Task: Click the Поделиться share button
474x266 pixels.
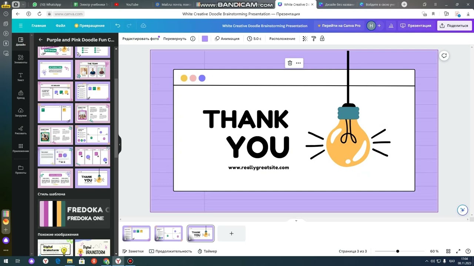Action: coord(454,25)
